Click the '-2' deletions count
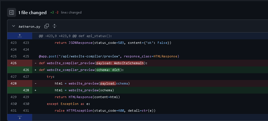 point(57,12)
